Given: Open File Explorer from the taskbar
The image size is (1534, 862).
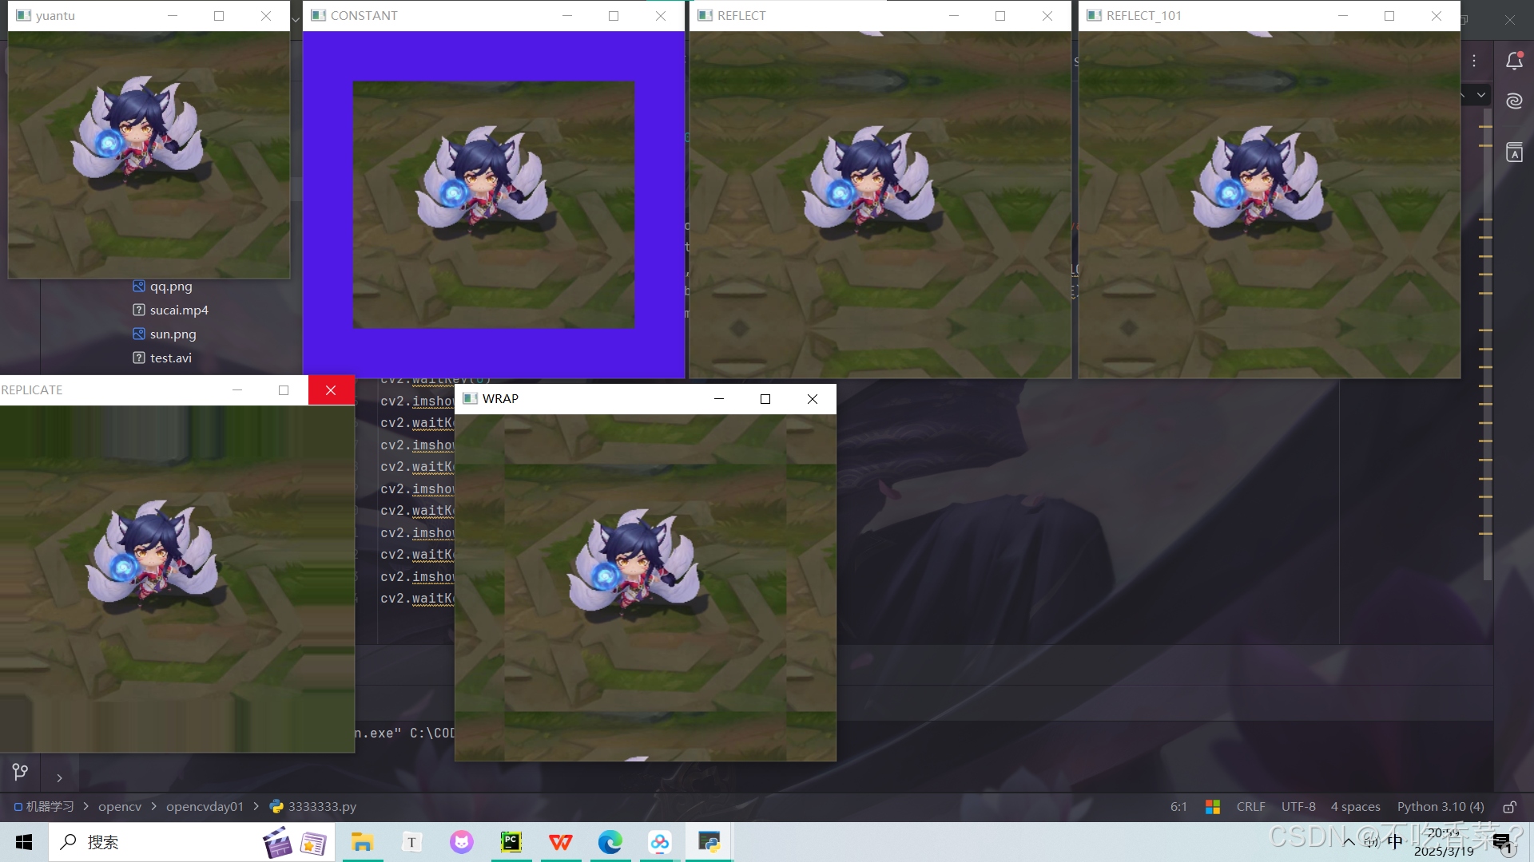Looking at the screenshot, I should 363,842.
